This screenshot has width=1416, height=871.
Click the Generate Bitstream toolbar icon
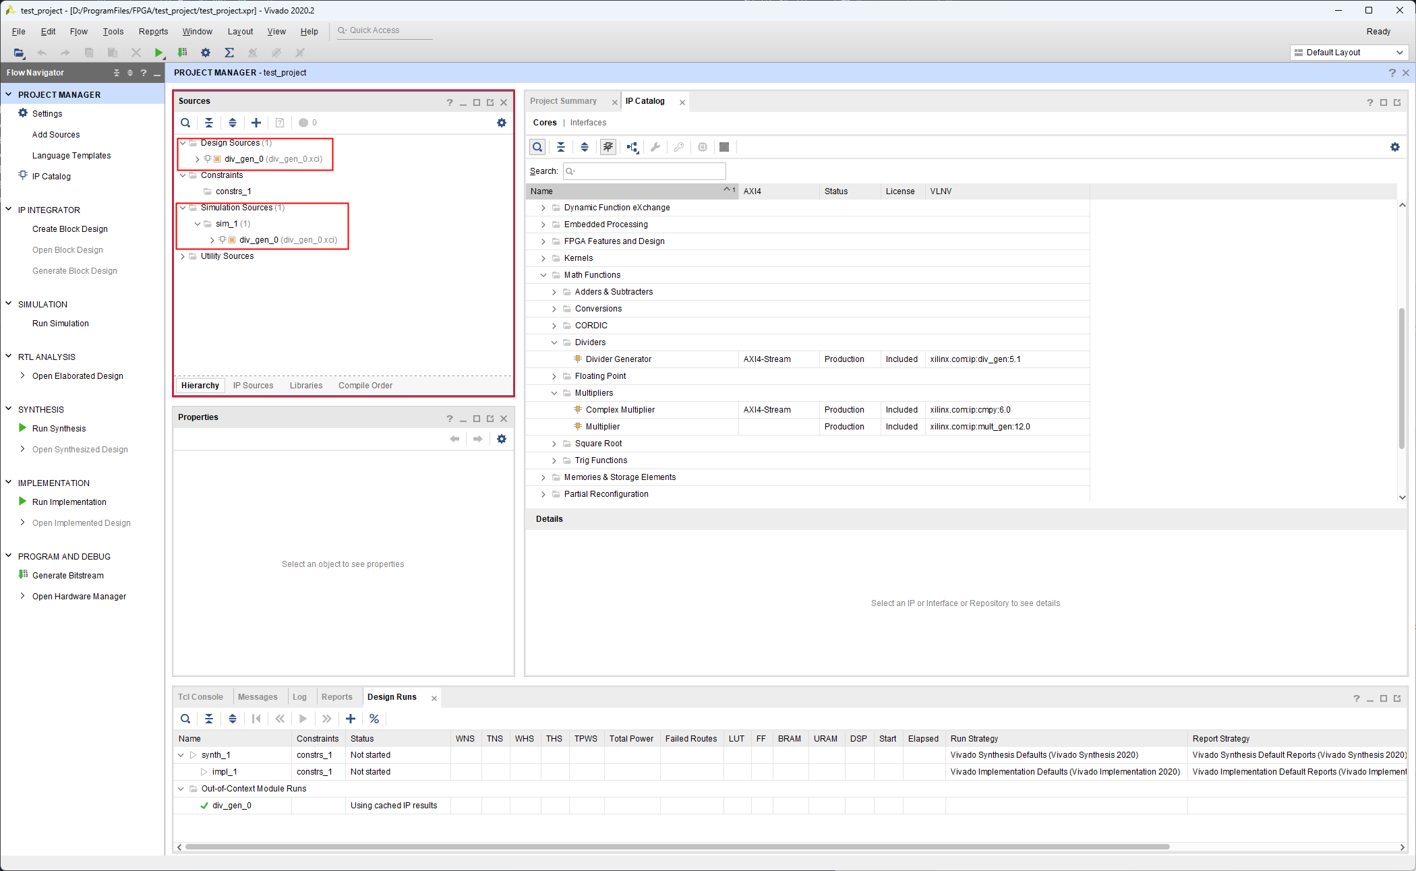pos(182,53)
